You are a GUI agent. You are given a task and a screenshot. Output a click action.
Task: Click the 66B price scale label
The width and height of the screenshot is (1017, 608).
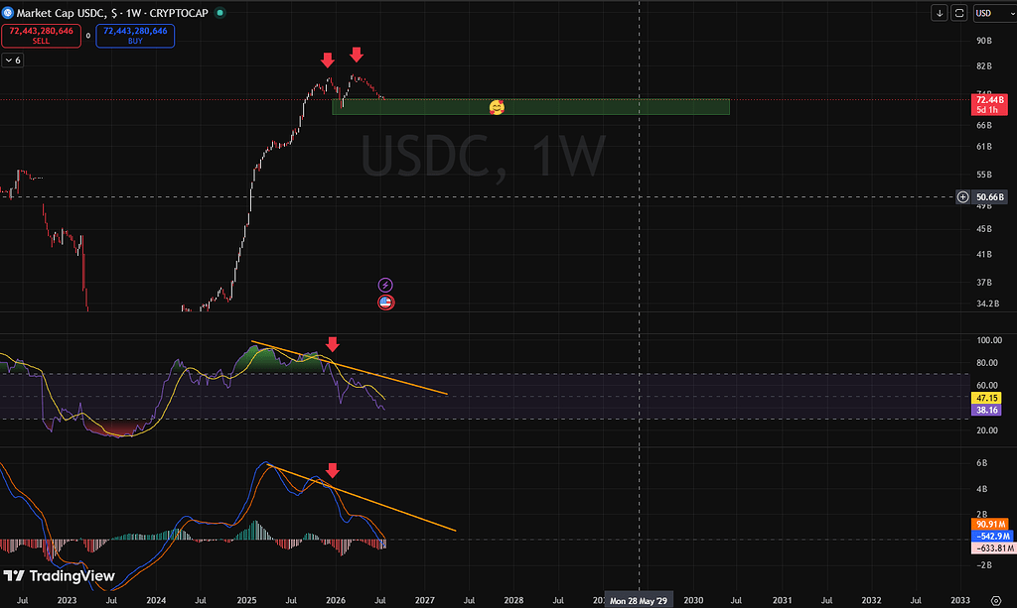[x=984, y=125]
